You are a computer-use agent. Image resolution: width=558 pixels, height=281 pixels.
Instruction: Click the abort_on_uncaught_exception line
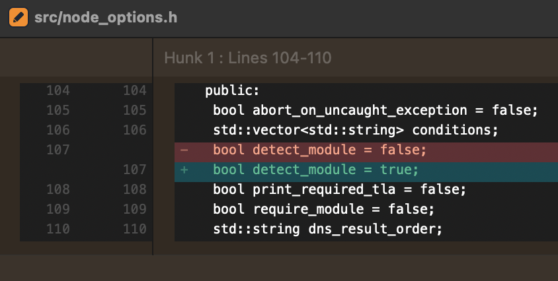[376, 111]
